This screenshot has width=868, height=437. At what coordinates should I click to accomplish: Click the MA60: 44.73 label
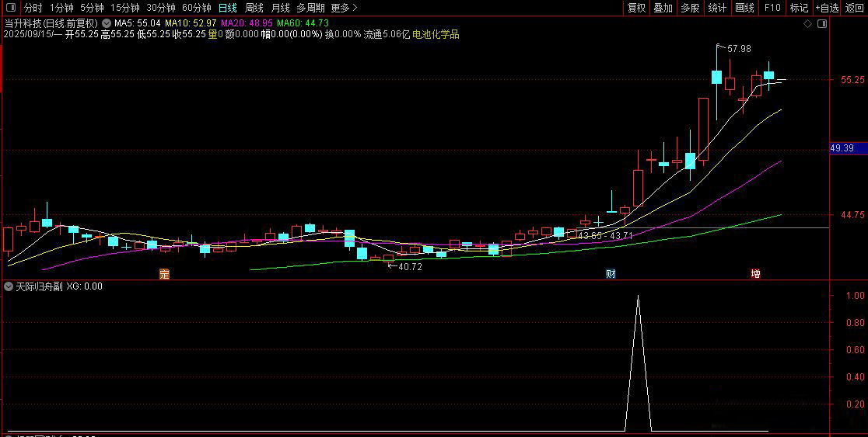[303, 24]
